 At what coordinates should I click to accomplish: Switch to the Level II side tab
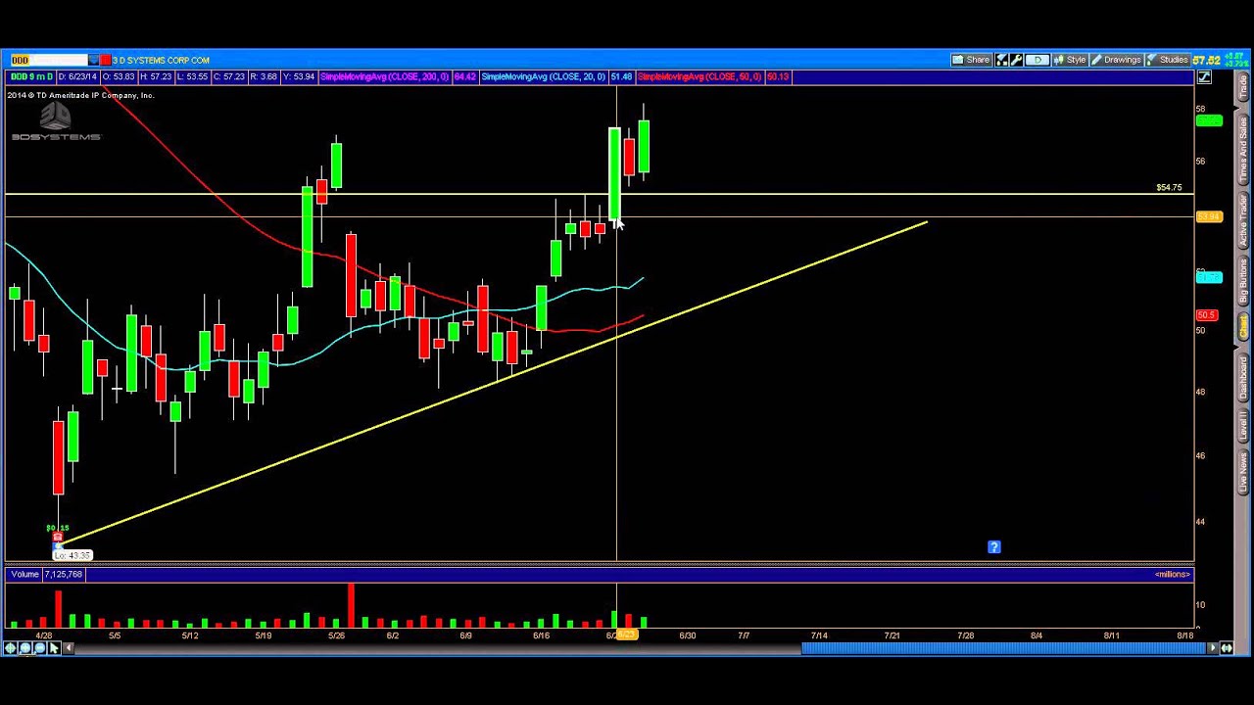pos(1243,426)
